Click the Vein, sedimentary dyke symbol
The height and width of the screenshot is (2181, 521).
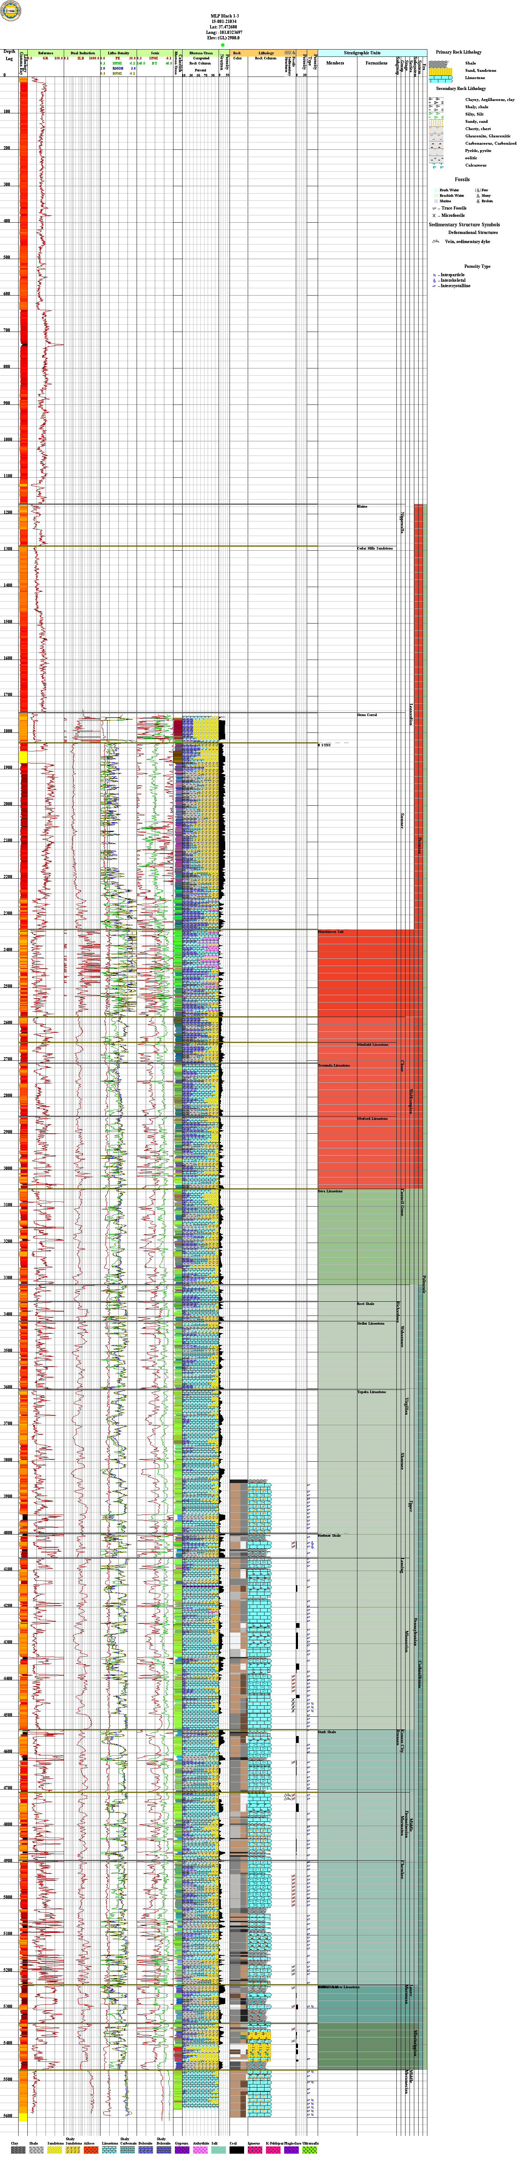pyautogui.click(x=435, y=241)
